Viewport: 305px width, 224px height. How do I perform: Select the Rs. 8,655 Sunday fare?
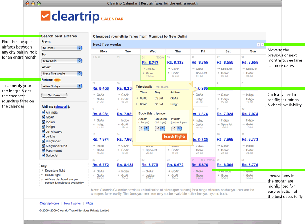pos(250,63)
